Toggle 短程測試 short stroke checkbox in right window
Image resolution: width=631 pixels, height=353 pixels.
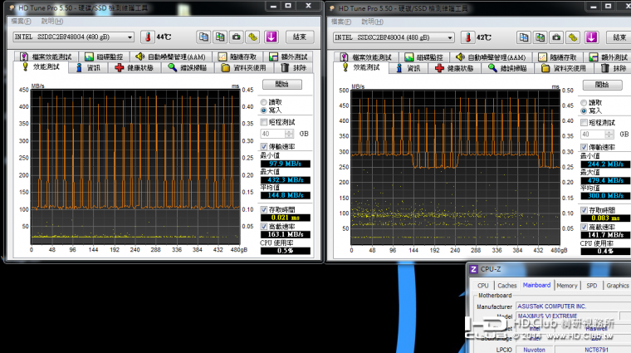[584, 122]
